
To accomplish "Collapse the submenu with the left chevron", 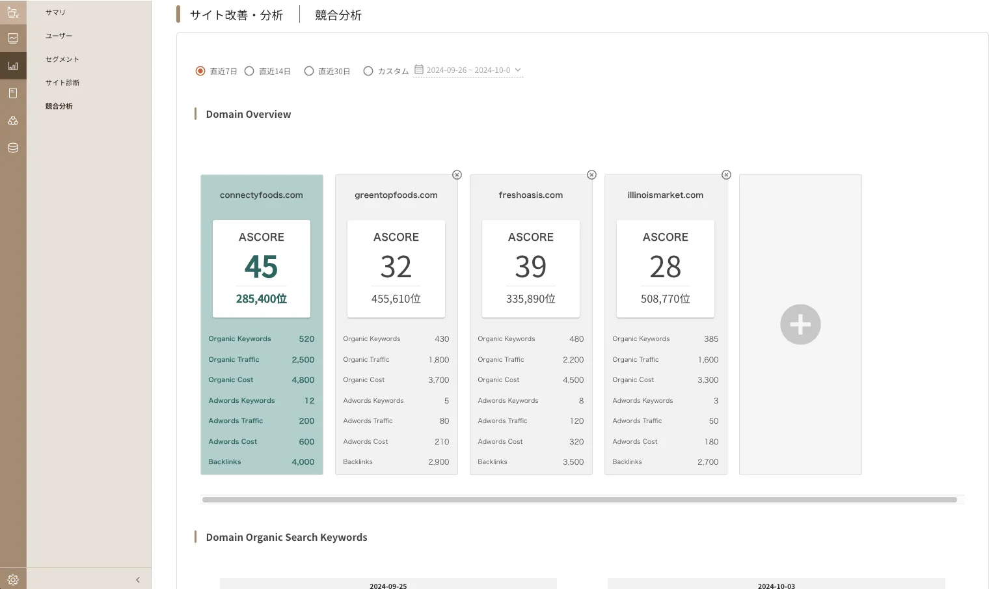I will pos(137,580).
